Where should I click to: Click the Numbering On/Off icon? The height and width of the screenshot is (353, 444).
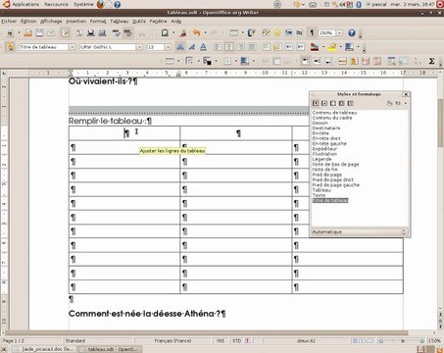pos(266,47)
